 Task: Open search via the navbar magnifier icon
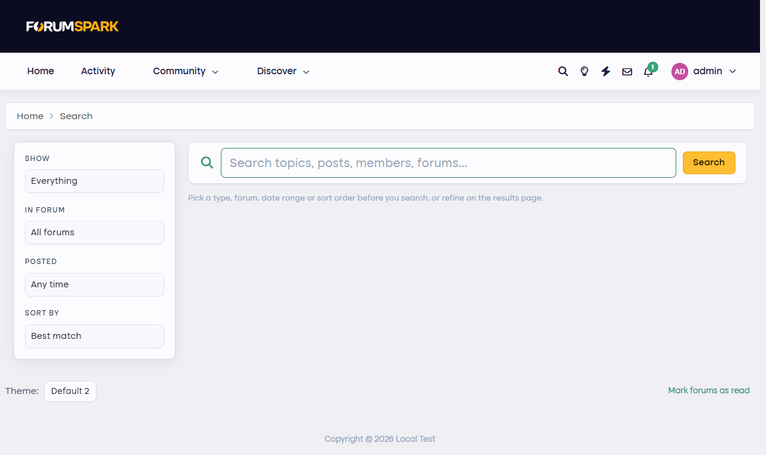(x=563, y=71)
